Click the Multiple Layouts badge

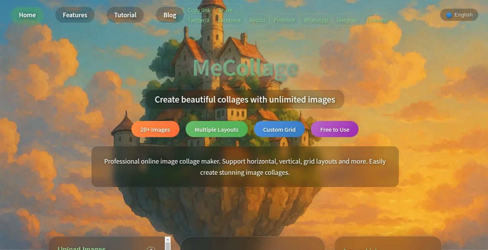point(216,129)
